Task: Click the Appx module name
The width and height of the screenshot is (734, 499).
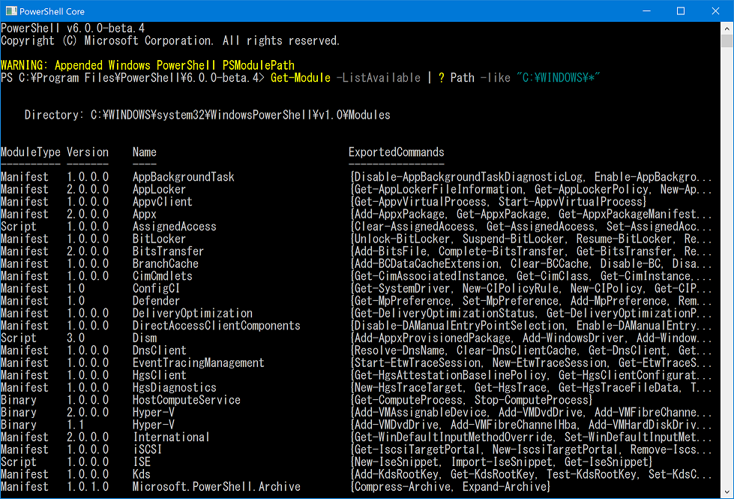Action: click(144, 214)
